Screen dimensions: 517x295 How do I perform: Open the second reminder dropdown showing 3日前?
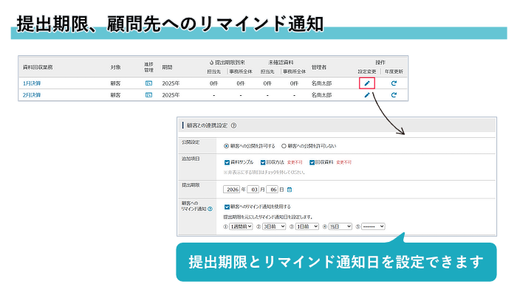[274, 226]
